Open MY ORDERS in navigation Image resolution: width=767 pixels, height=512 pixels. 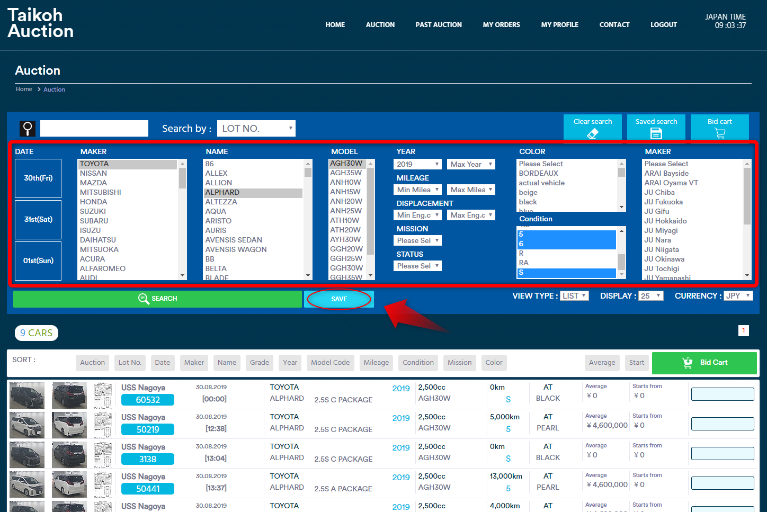(501, 25)
